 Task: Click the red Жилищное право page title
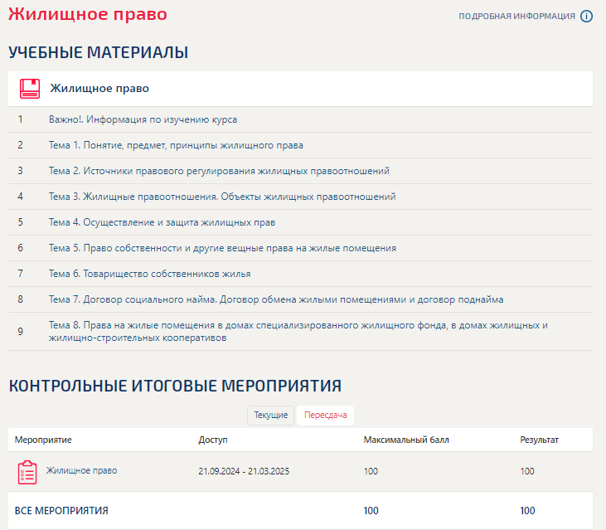coord(88,15)
